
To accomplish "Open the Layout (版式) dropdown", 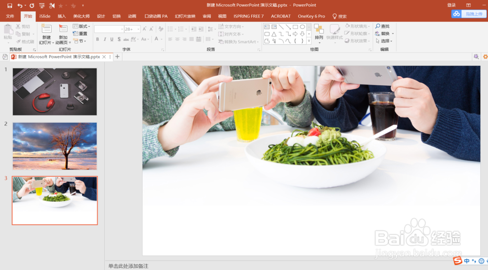I will (81, 26).
